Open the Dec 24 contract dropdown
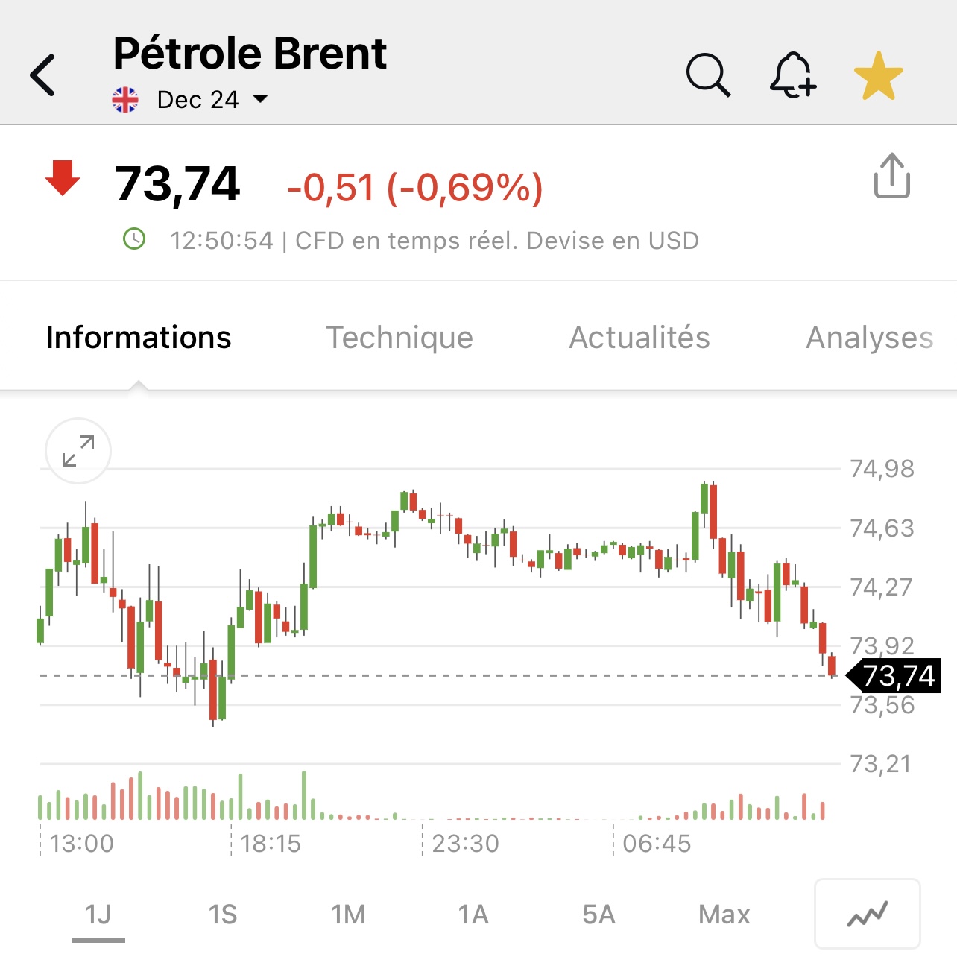 tap(212, 99)
